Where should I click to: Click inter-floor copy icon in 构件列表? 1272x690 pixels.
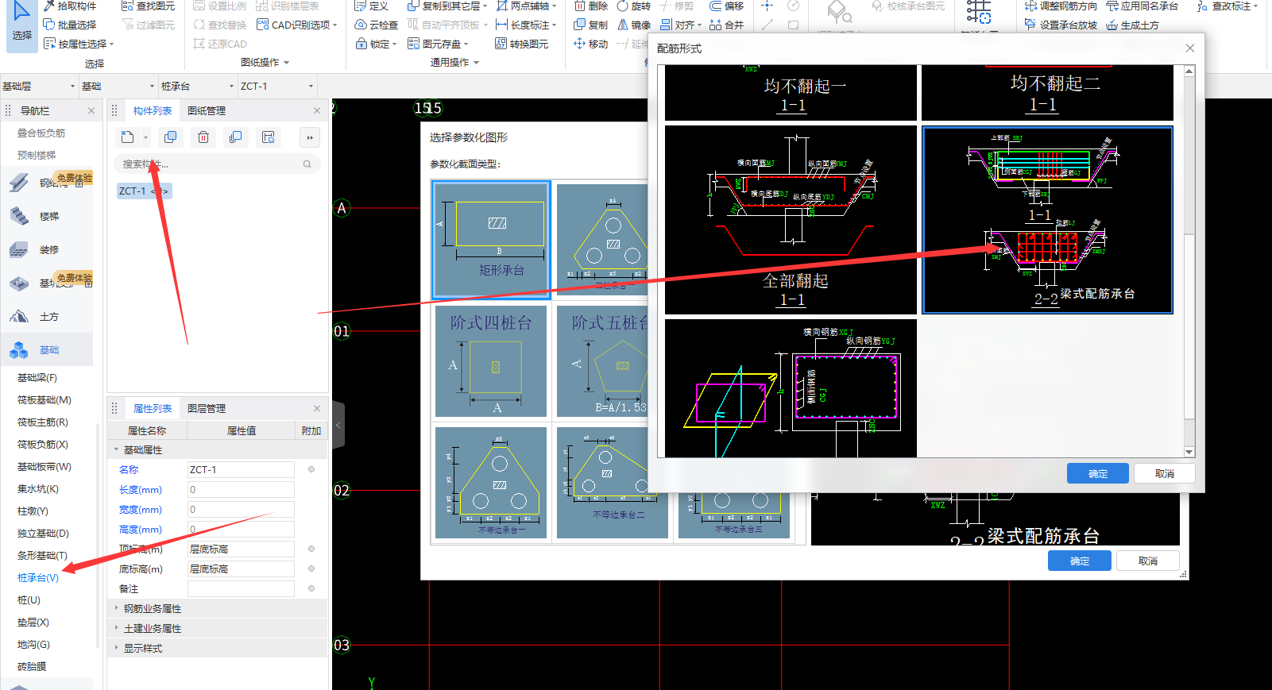[x=235, y=137]
